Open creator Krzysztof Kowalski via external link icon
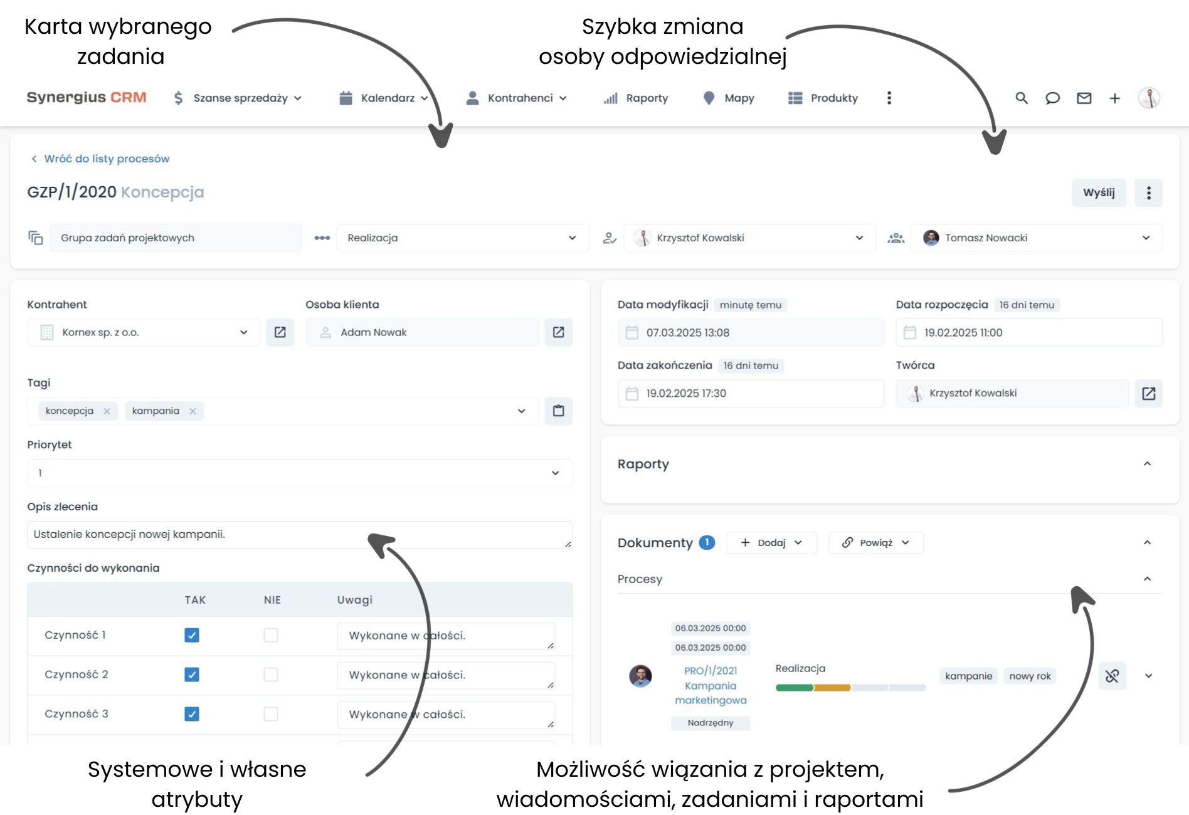The image size is (1189, 815). (x=1148, y=393)
